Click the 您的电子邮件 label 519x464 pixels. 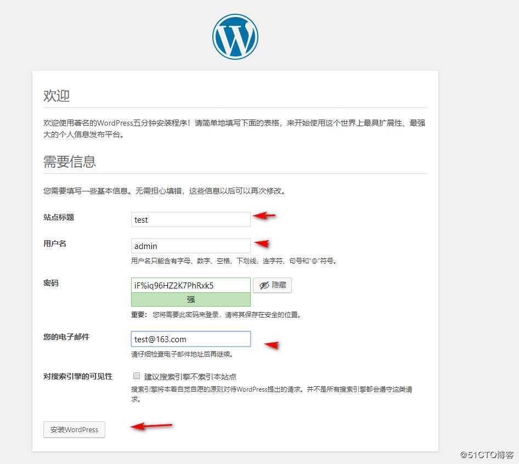click(66, 337)
